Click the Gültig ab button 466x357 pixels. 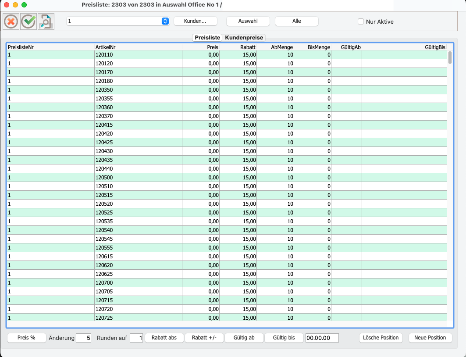point(244,338)
